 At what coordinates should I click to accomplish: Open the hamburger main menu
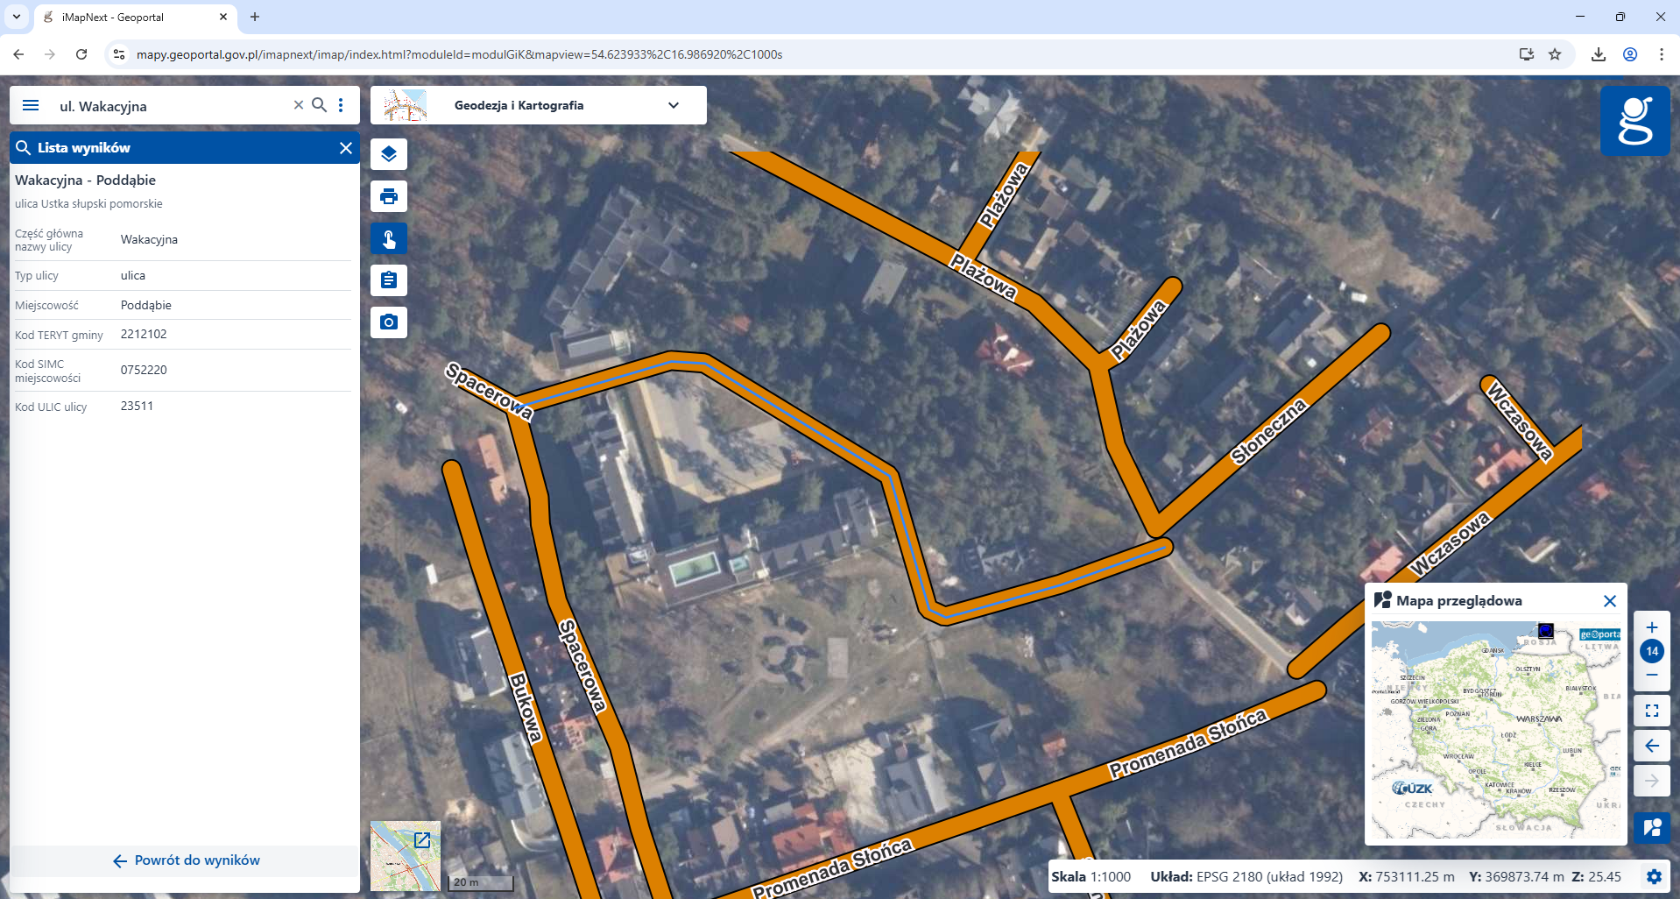point(31,105)
